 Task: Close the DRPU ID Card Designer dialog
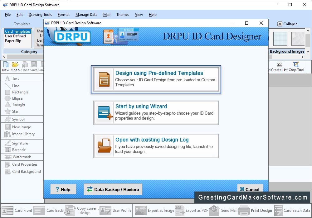pos(261,23)
